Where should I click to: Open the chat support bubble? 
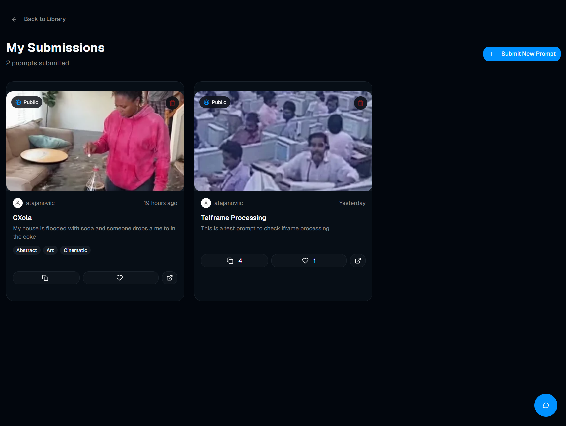(x=546, y=405)
